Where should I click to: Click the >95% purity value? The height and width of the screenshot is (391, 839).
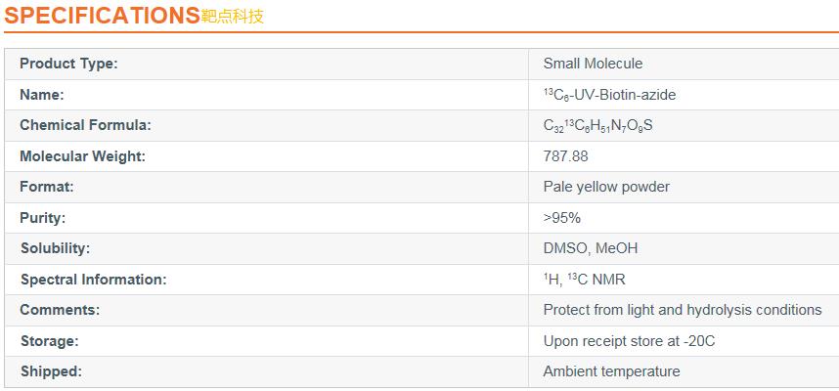[562, 218]
